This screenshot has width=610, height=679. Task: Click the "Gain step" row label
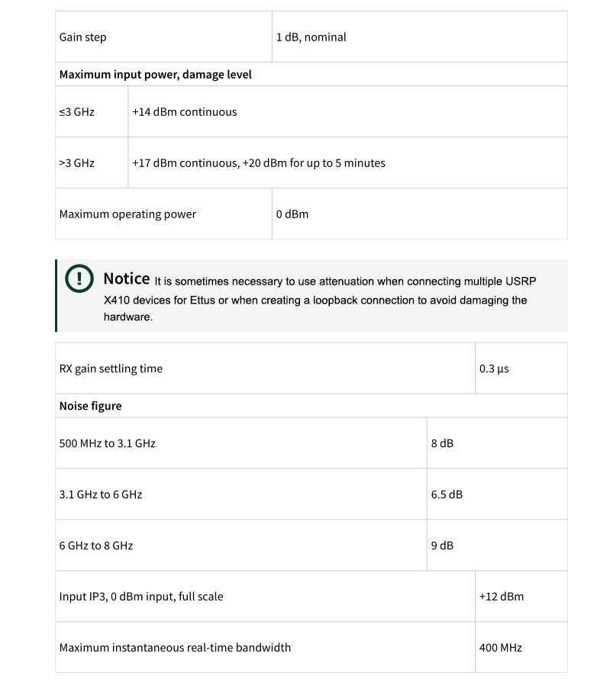[x=83, y=37]
